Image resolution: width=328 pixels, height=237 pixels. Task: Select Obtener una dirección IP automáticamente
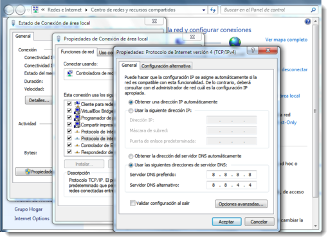131,102
